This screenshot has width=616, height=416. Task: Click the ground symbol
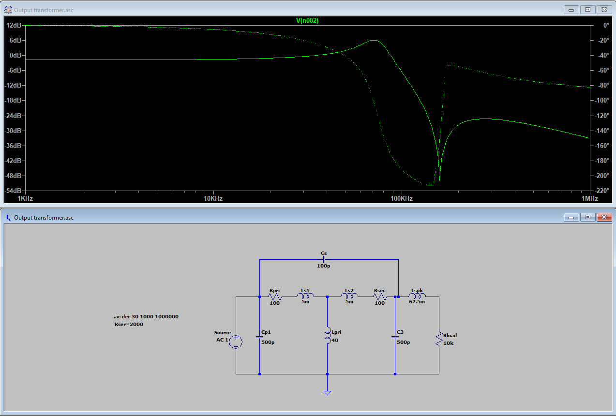[x=328, y=392]
